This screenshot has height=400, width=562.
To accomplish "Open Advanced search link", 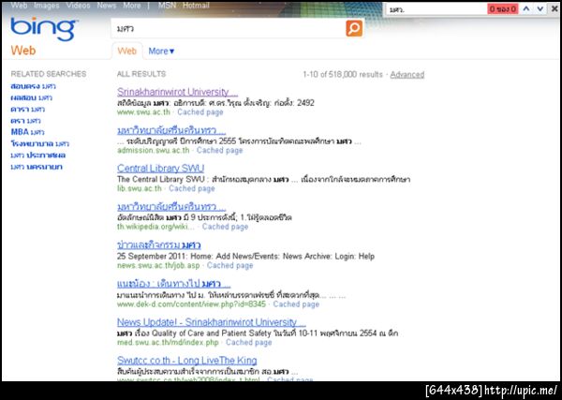I will click(x=407, y=75).
